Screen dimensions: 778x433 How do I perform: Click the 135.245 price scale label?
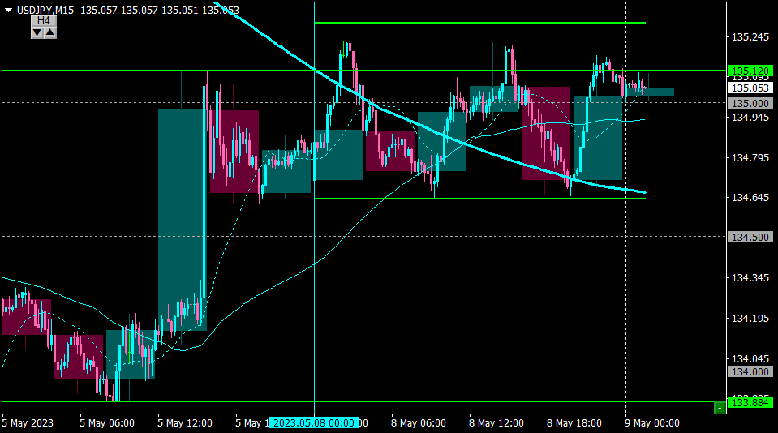[x=750, y=37]
